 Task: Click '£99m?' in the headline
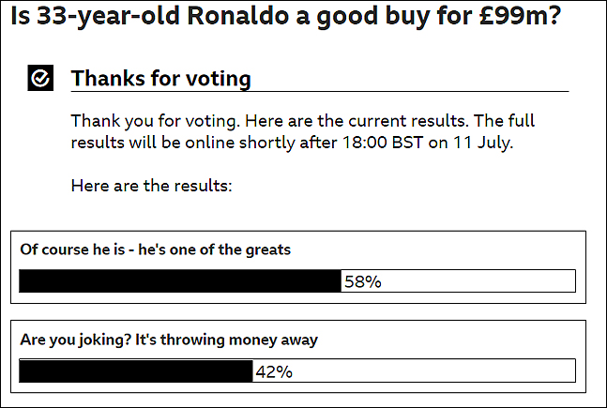(x=520, y=16)
